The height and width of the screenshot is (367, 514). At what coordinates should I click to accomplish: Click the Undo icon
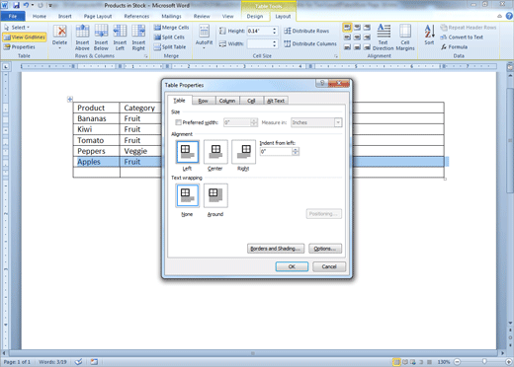[26, 5]
